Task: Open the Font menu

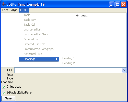Action: pyautogui.click(x=5, y=10)
